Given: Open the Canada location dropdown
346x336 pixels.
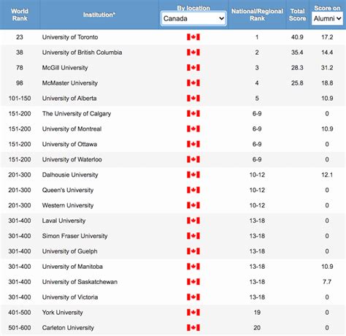Looking at the screenshot, I should (193, 18).
